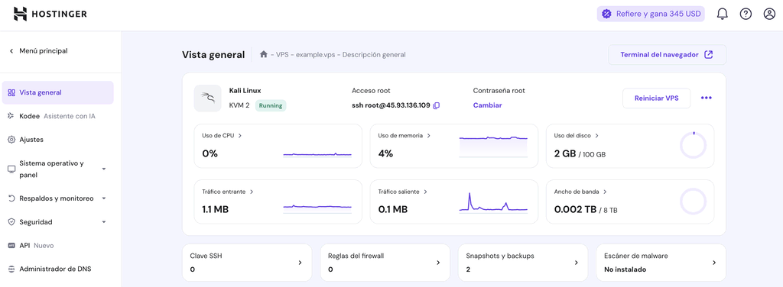Click the external link icon on Terminal button
Viewport: 783px width, 287px height.
tap(708, 54)
